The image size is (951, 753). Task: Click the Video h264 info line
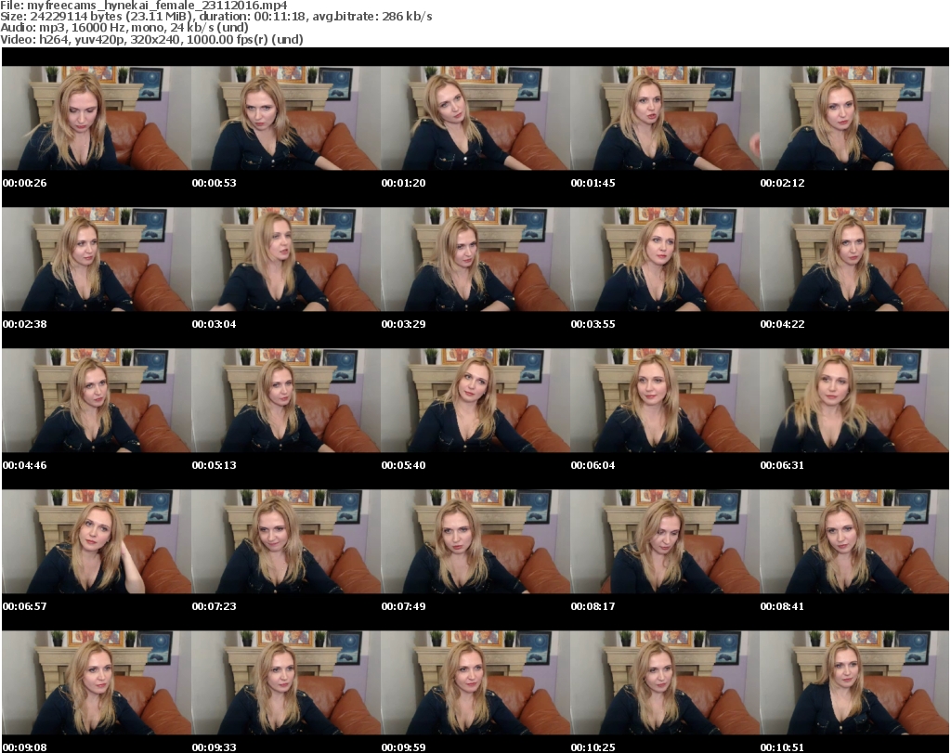pyautogui.click(x=151, y=39)
